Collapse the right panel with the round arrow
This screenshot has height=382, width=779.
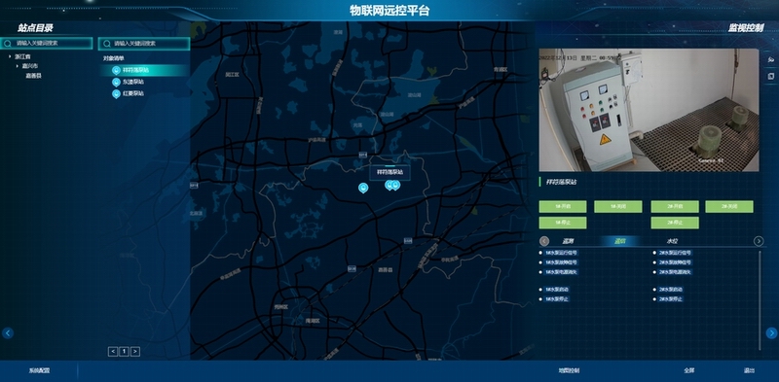coord(771,332)
